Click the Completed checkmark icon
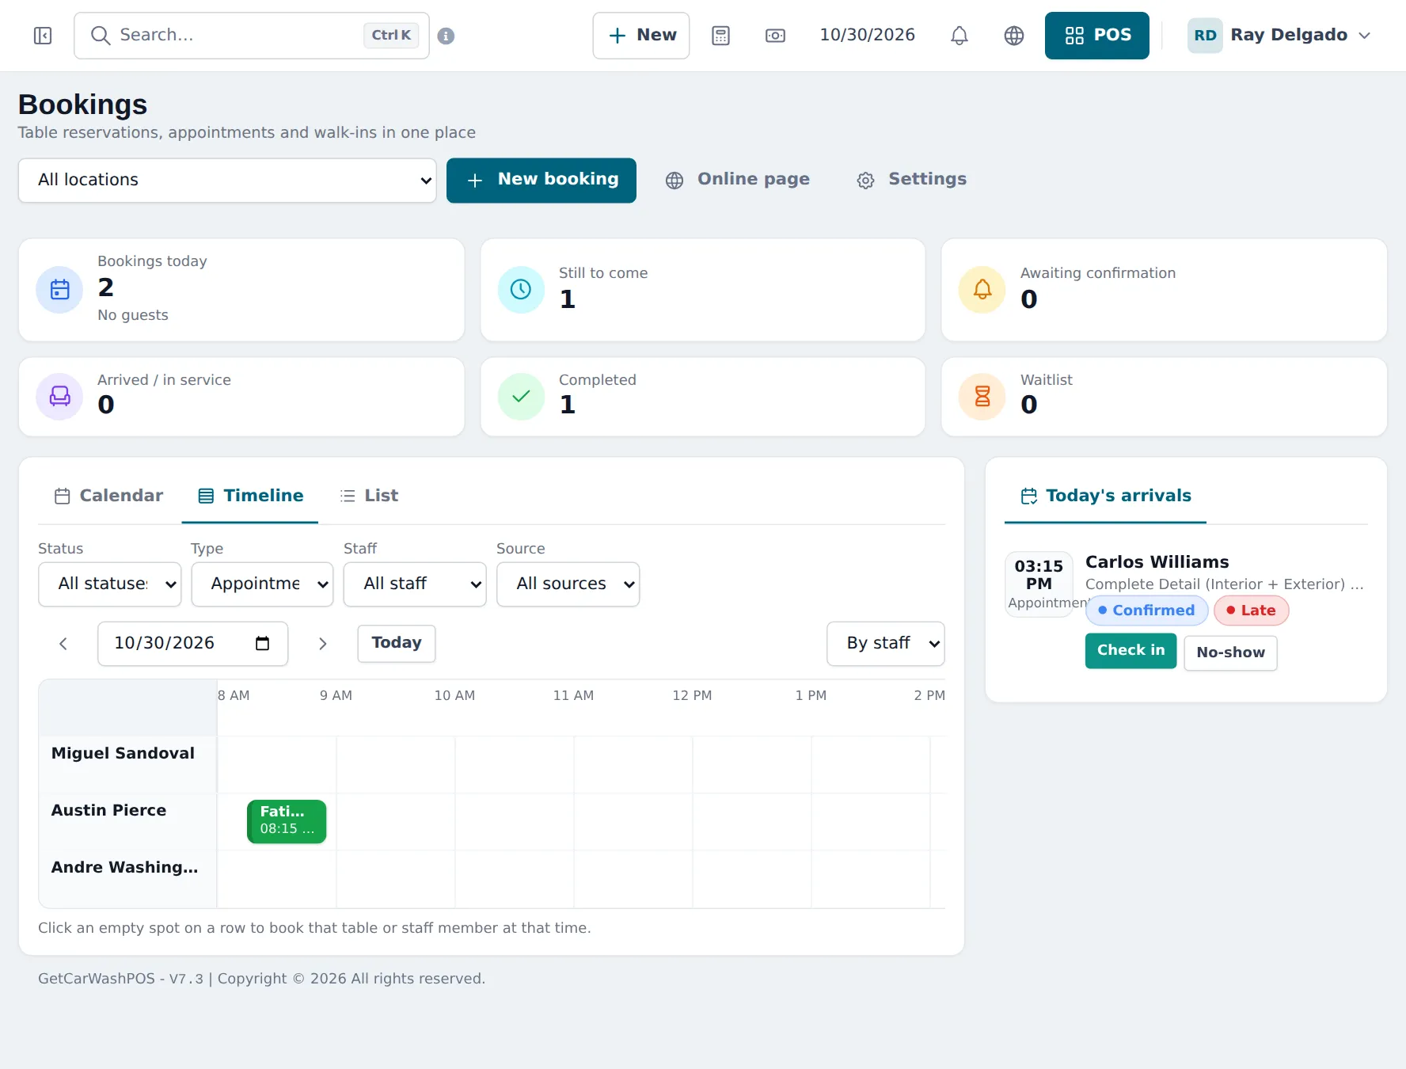The image size is (1406, 1069). click(x=521, y=397)
